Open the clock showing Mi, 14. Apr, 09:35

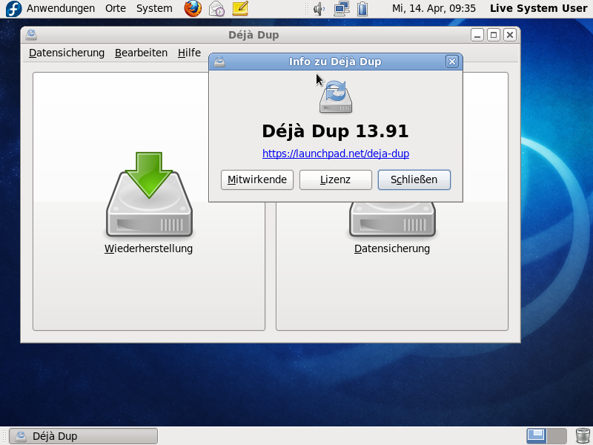coord(434,8)
